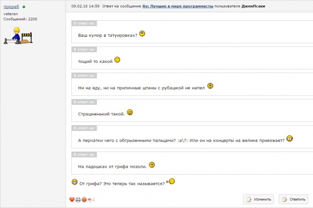Image resolution: width=313 pixels, height=208 pixels.
Task: Click the post timestamp 09.02.16 14:59
Action: click(85, 7)
